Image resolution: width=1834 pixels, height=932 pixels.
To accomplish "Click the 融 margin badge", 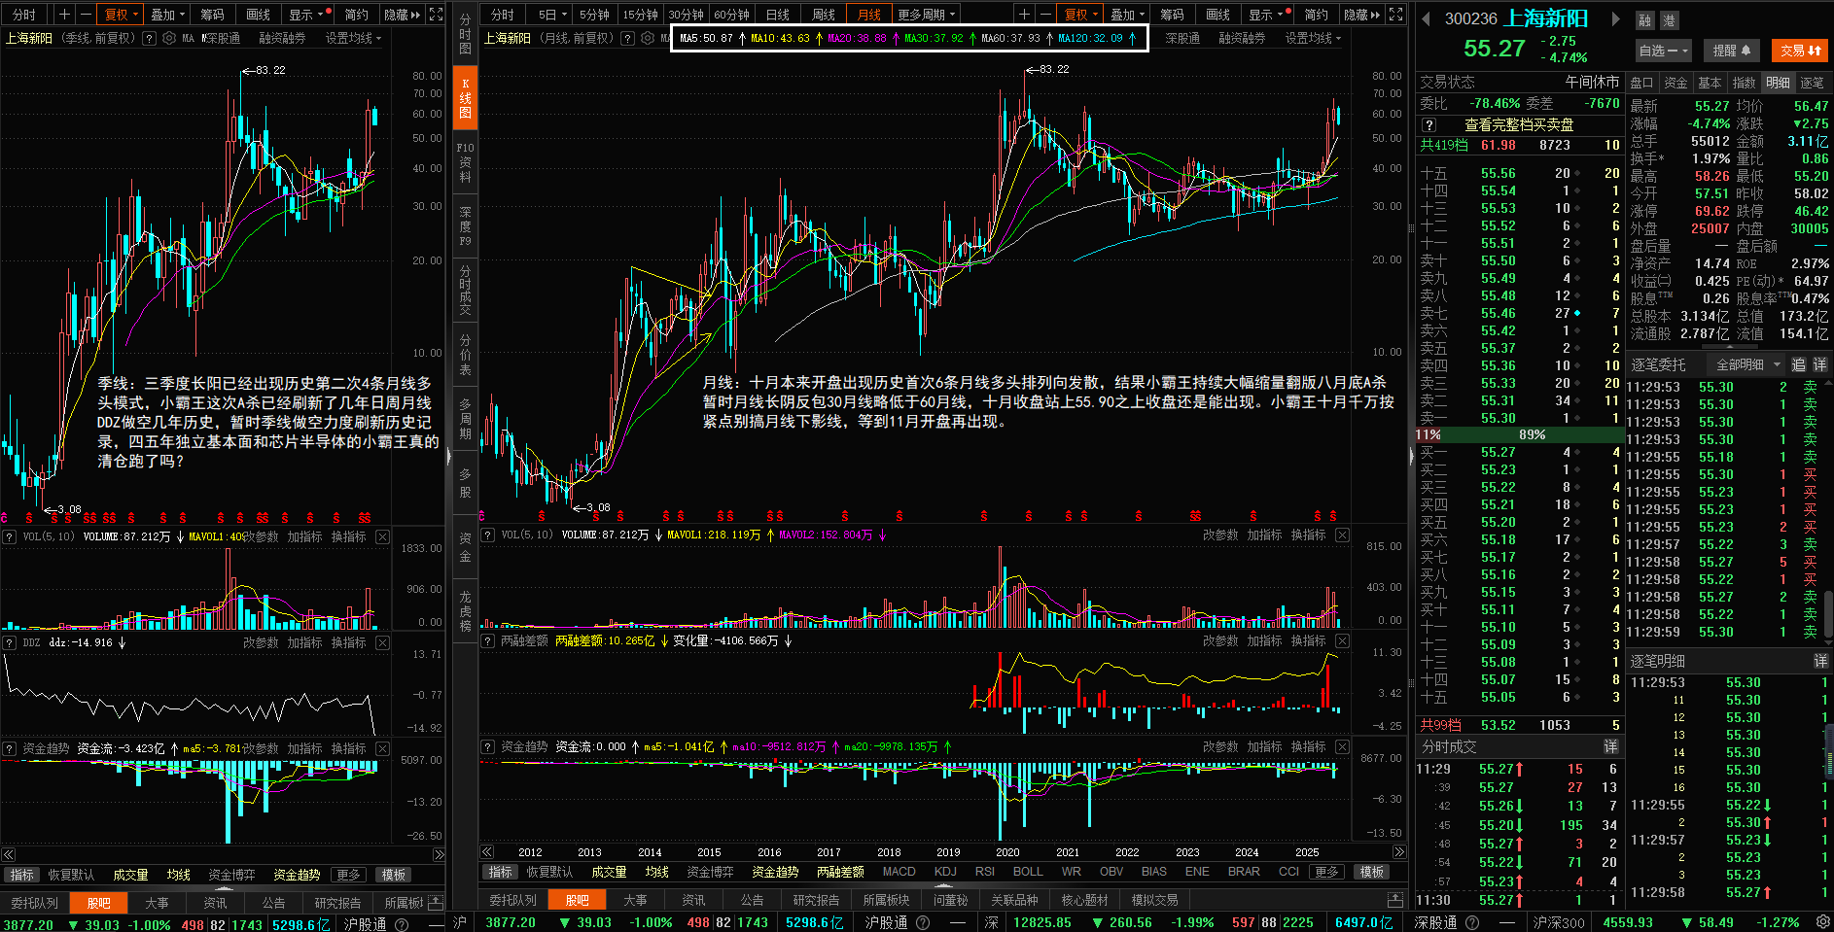I will coord(1644,20).
